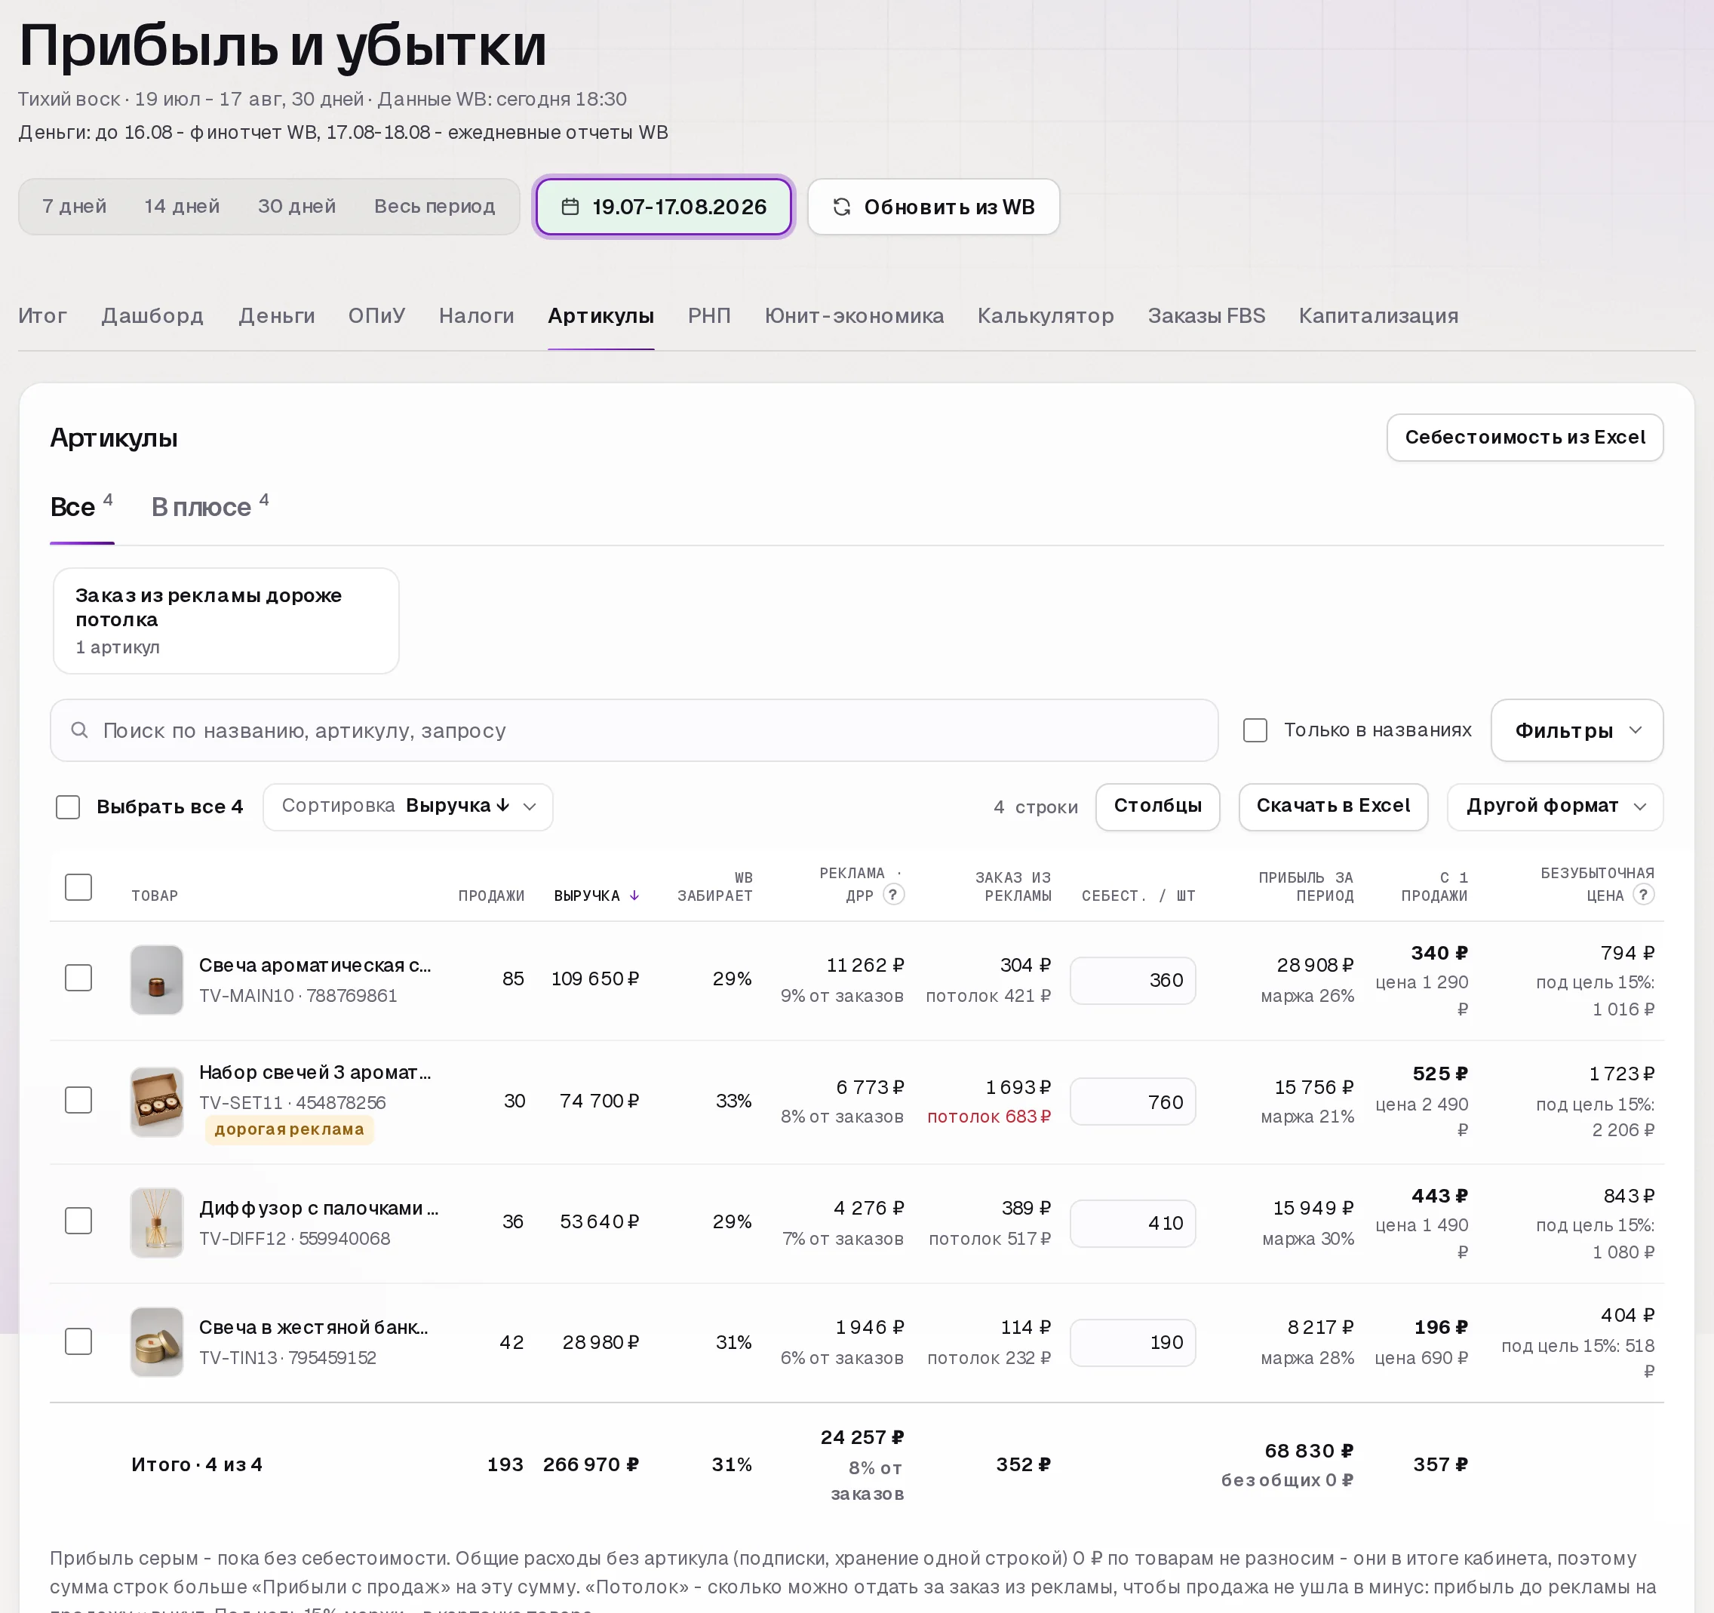Open thumbnail of Свеча ароматическая product
The height and width of the screenshot is (1613, 1714).
pyautogui.click(x=156, y=979)
